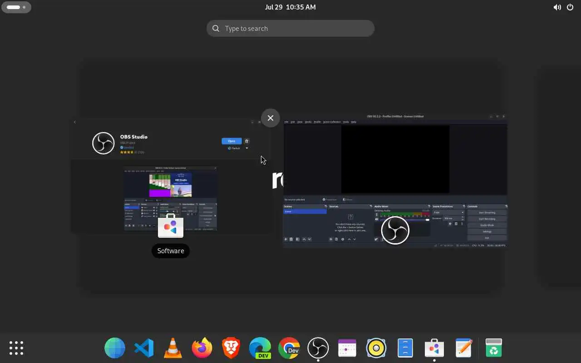Screen dimensions: 581x363
Task: Select the highlighted Scene row in OBS Scenes
Action: (x=305, y=211)
